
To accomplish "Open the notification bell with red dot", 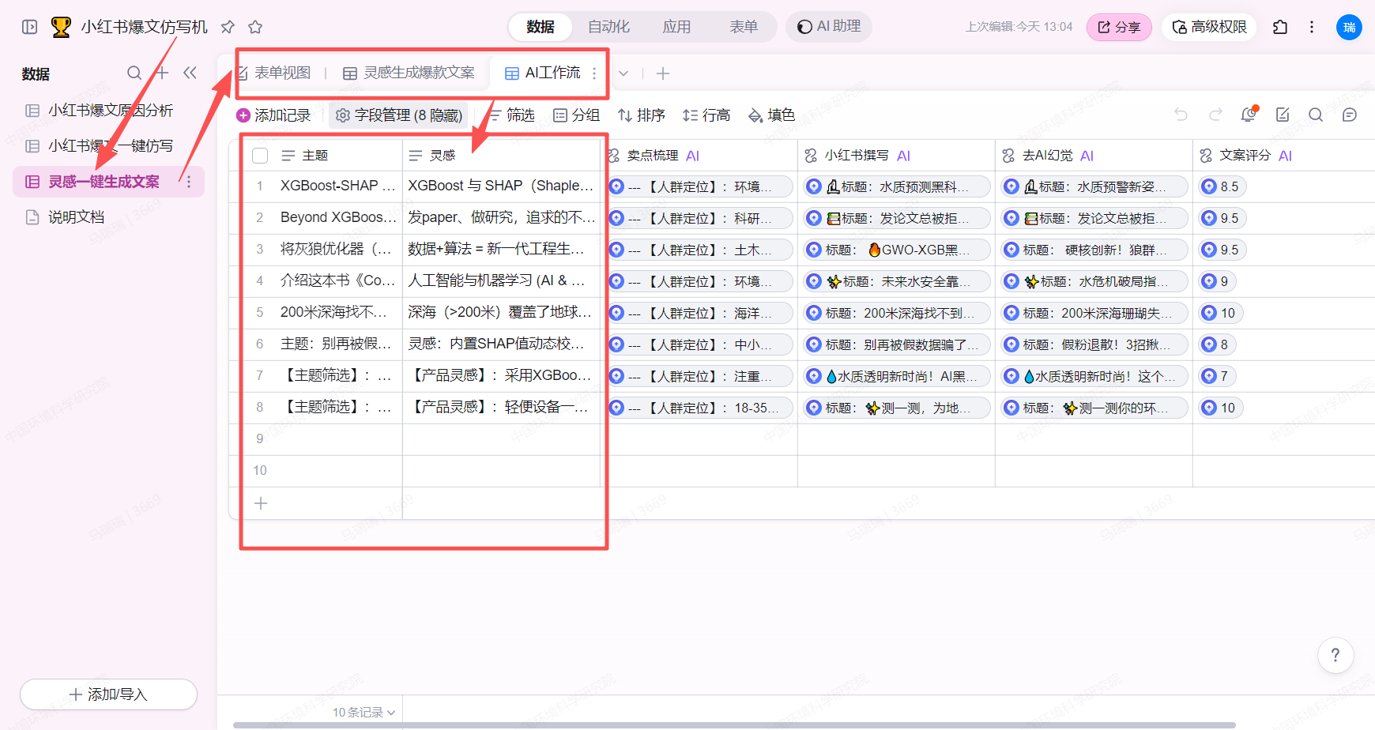I will click(1249, 115).
